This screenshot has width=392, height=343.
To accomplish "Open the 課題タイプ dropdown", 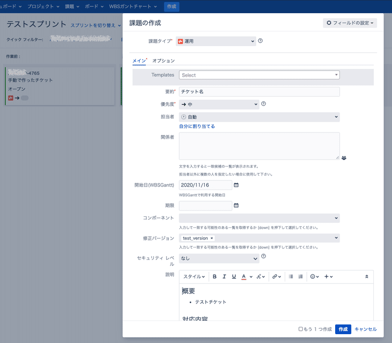I will (x=216, y=41).
